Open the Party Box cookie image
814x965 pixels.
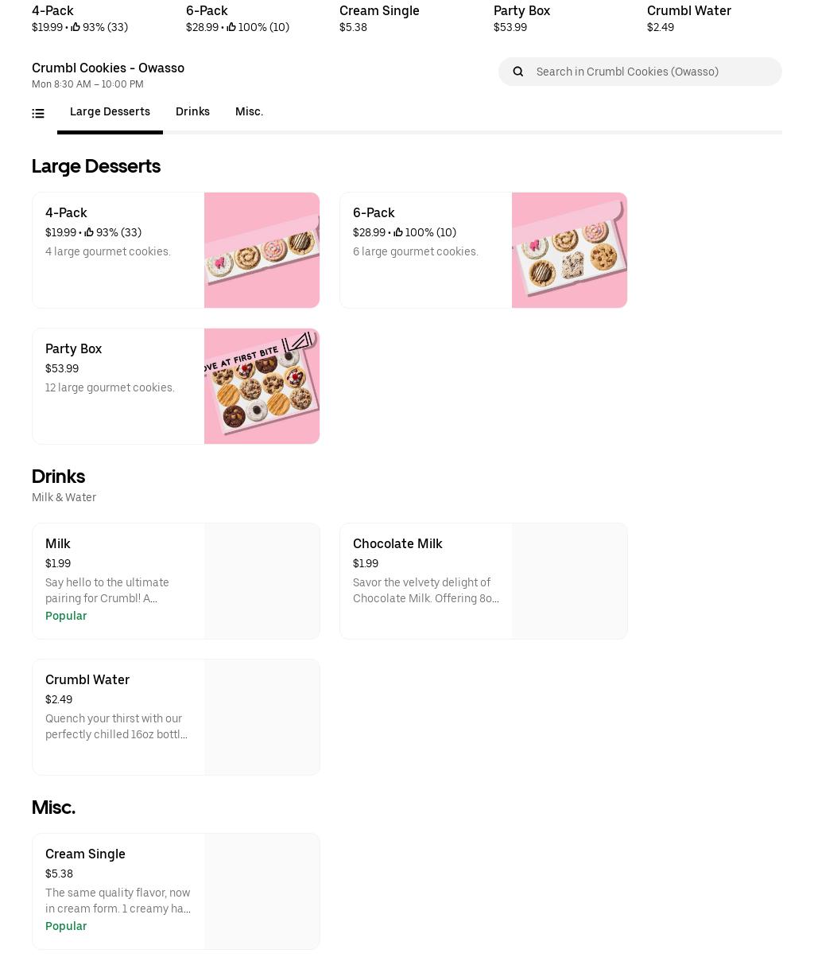(262, 386)
